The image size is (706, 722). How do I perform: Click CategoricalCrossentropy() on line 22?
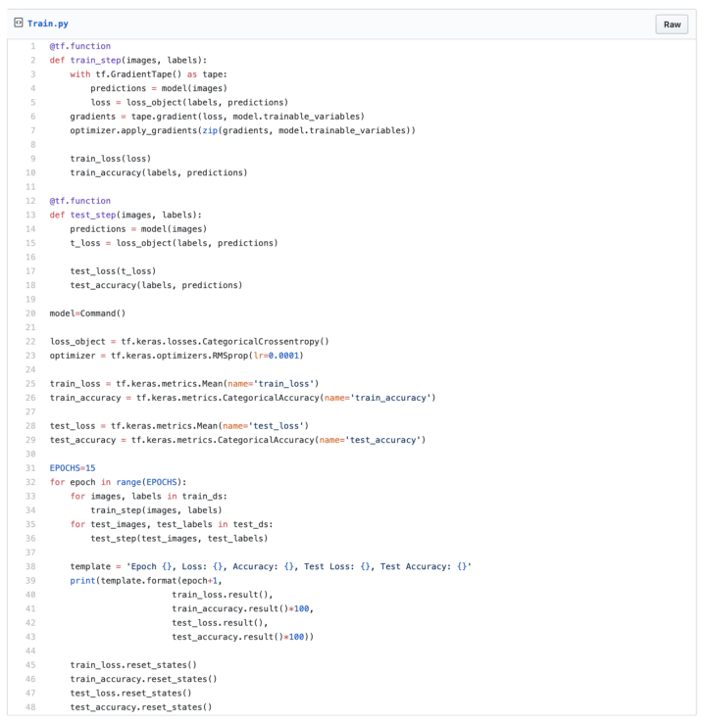tap(266, 342)
